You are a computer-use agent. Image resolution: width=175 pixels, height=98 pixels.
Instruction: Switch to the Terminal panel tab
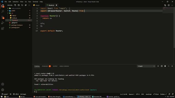point(37,66)
